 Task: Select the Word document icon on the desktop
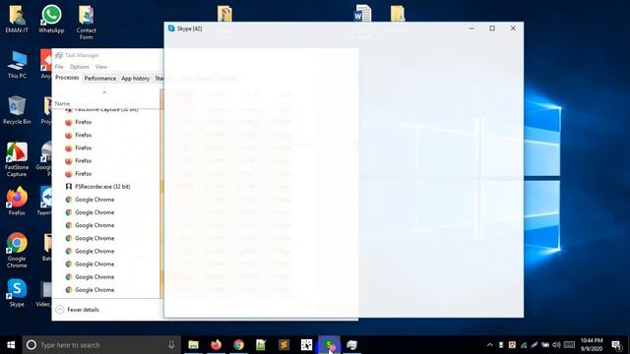pyautogui.click(x=362, y=15)
